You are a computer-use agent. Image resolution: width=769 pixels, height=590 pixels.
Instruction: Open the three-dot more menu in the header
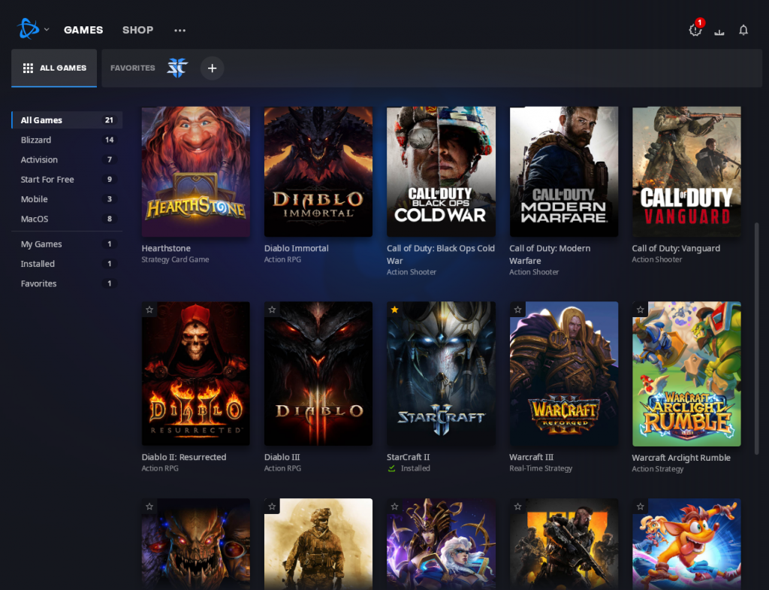[180, 30]
